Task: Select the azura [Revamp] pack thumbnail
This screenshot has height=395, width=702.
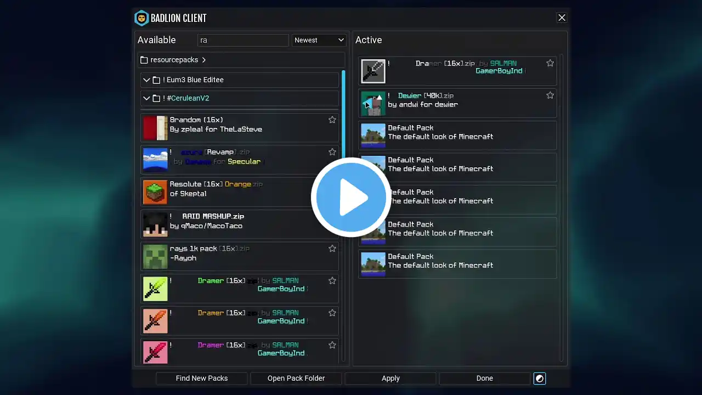Action: point(155,160)
